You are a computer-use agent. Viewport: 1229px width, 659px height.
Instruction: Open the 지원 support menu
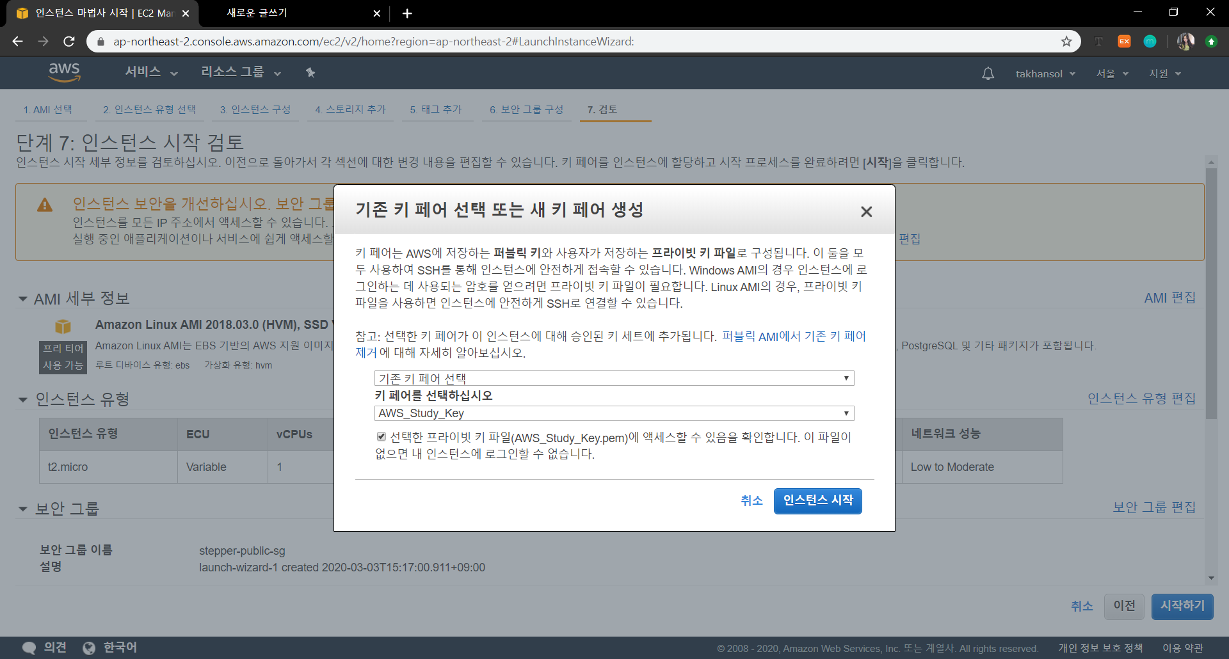click(x=1164, y=74)
